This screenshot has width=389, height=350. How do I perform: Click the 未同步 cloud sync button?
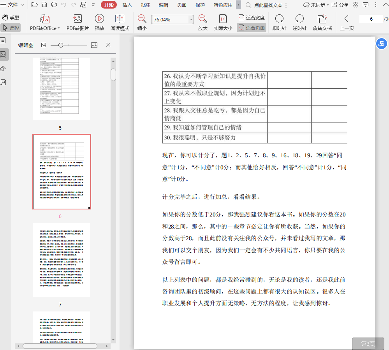click(316, 5)
